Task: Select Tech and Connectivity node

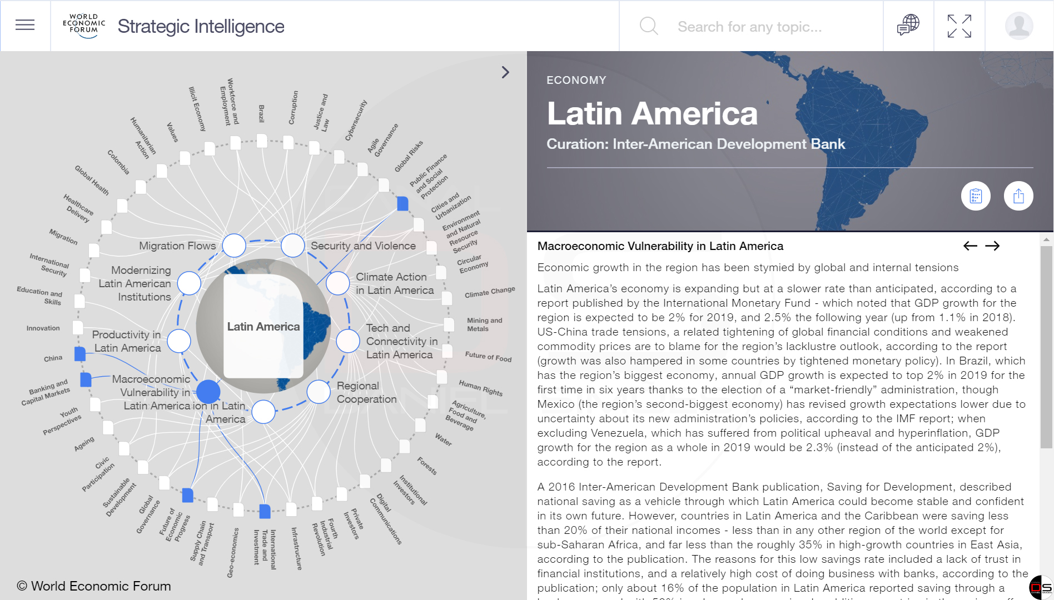Action: (x=348, y=341)
